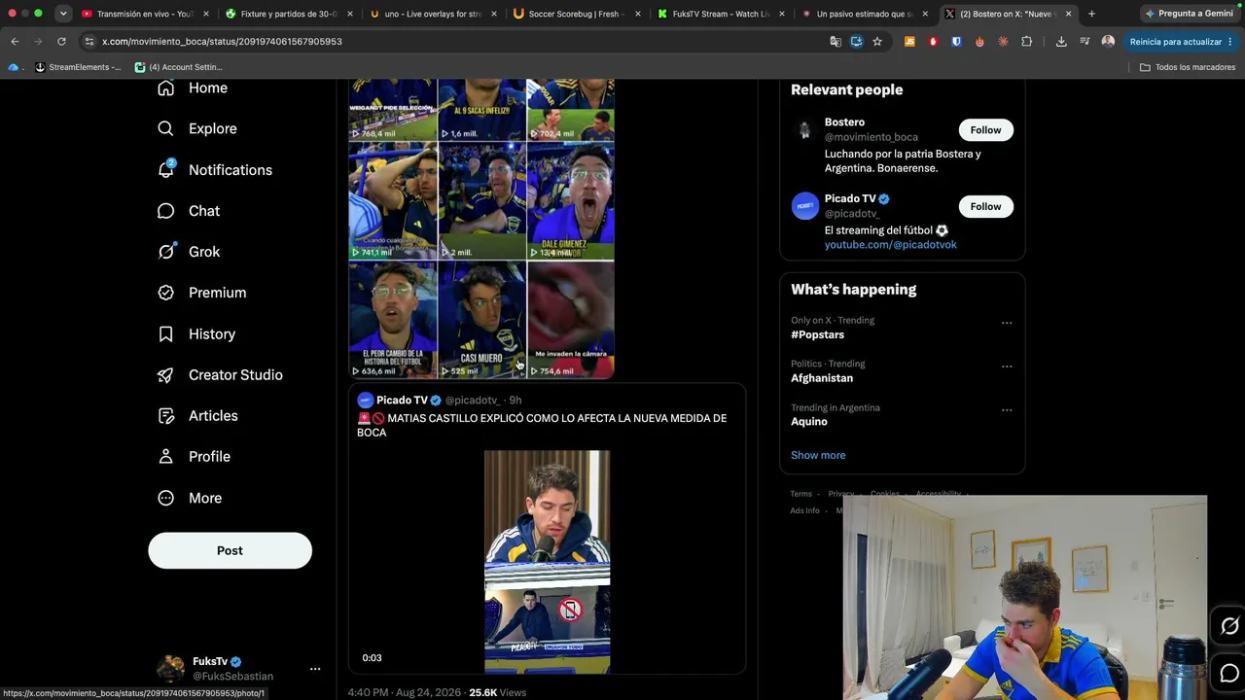1245x700 pixels.
Task: Switch to Un pasivo estimado tab
Action: tap(865, 14)
